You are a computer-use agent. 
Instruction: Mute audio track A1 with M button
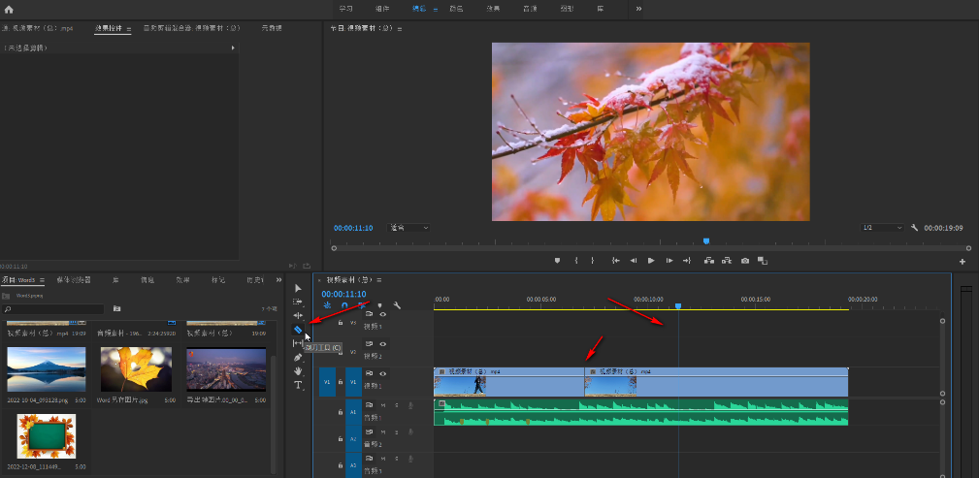[x=382, y=404]
